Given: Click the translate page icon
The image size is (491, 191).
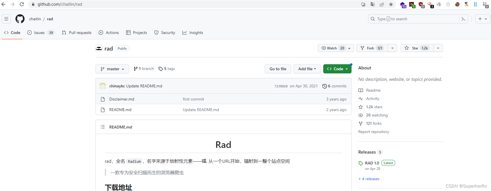Looking at the screenshot, I should tap(373, 4).
